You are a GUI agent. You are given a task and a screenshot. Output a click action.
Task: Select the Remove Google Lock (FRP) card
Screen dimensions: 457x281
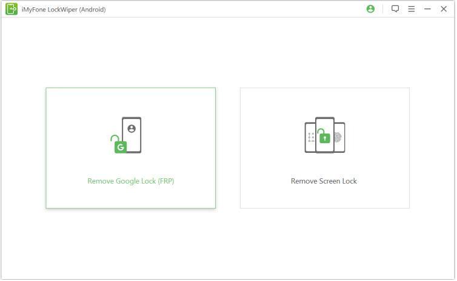tap(131, 148)
